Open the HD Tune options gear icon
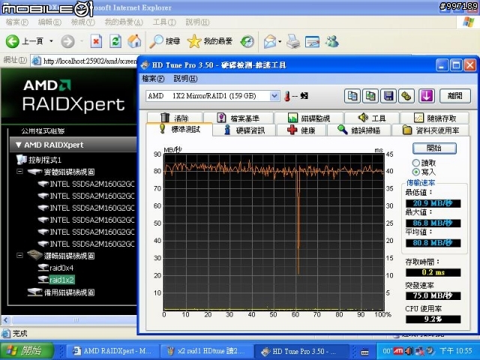Image resolution: width=480 pixels, height=360 pixels. click(x=406, y=96)
